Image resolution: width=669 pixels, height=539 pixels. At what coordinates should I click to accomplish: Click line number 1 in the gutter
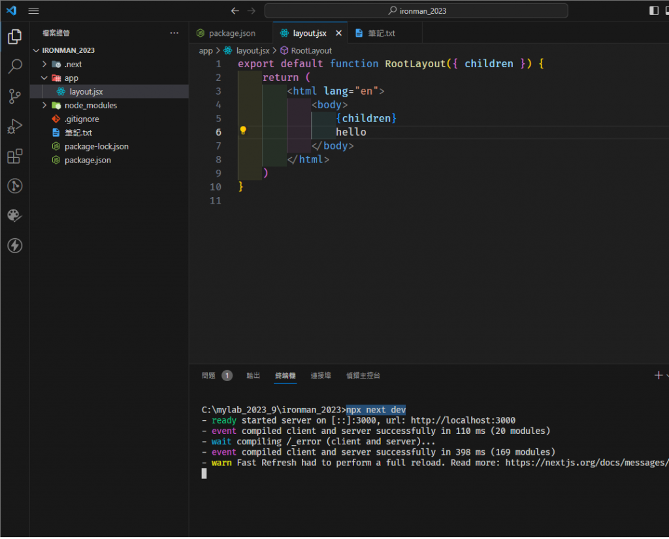coord(218,64)
